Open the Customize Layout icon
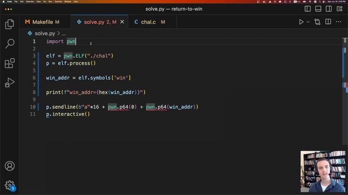The height and width of the screenshot is (195, 348). click(339, 9)
